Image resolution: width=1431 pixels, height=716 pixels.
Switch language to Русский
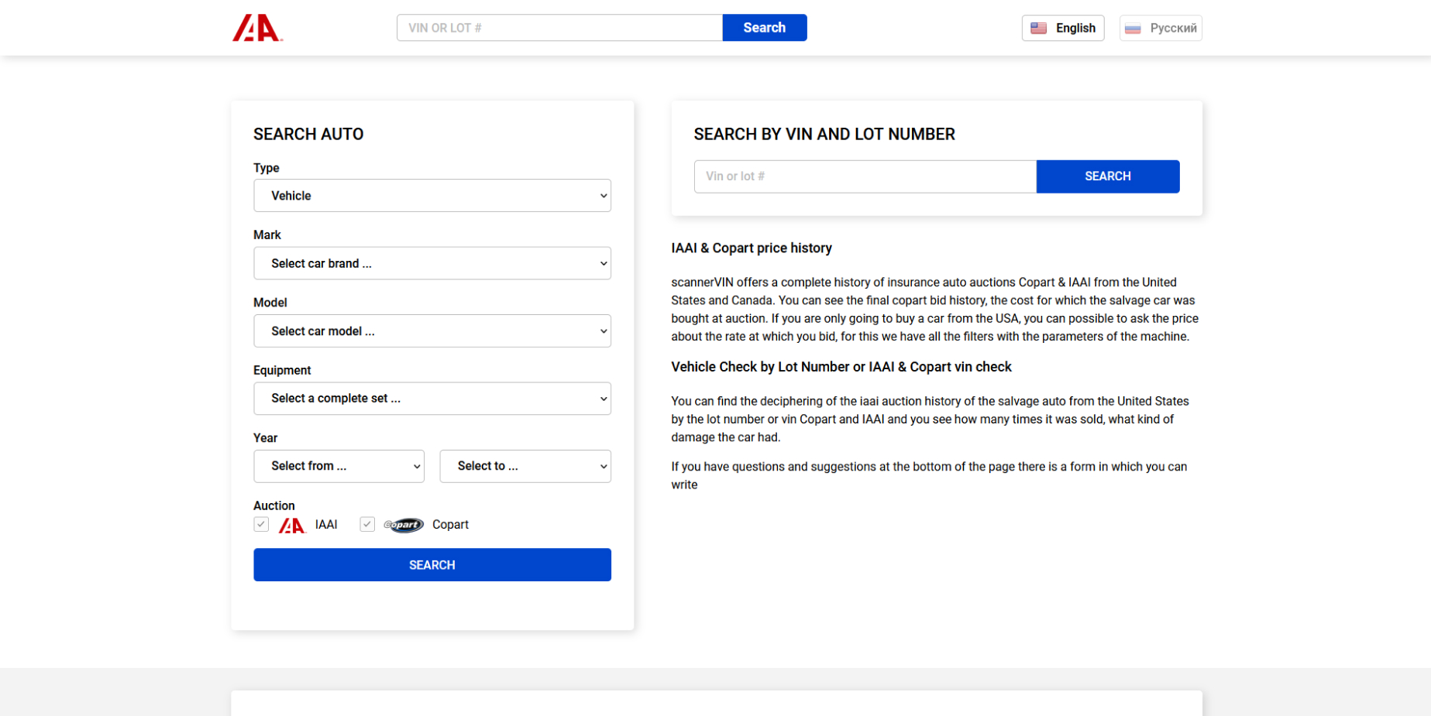(x=1161, y=28)
